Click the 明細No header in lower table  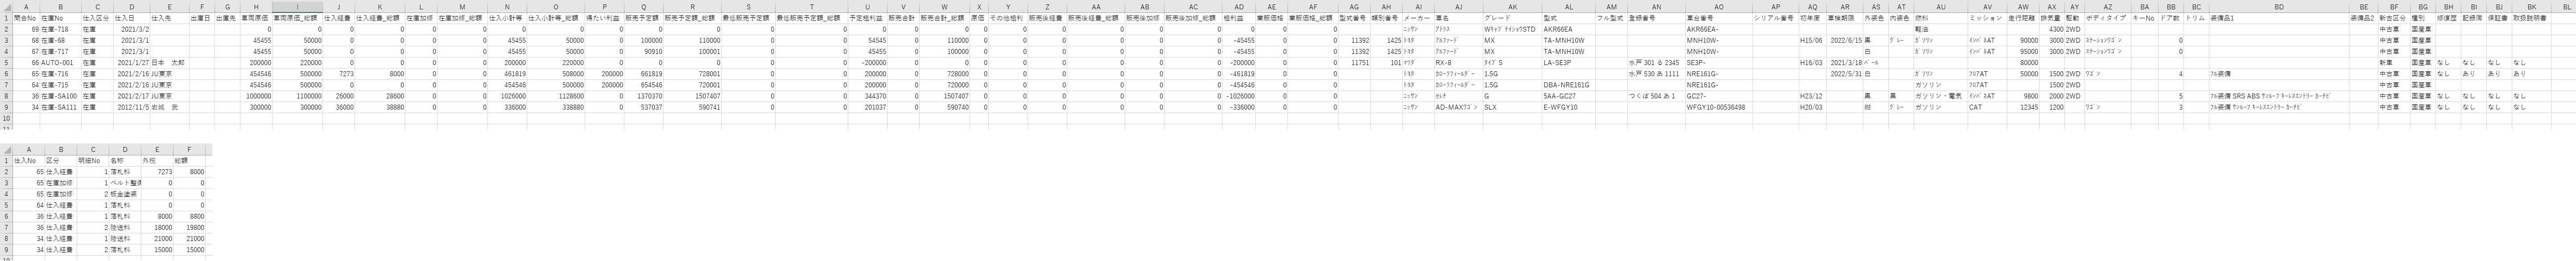pyautogui.click(x=93, y=161)
